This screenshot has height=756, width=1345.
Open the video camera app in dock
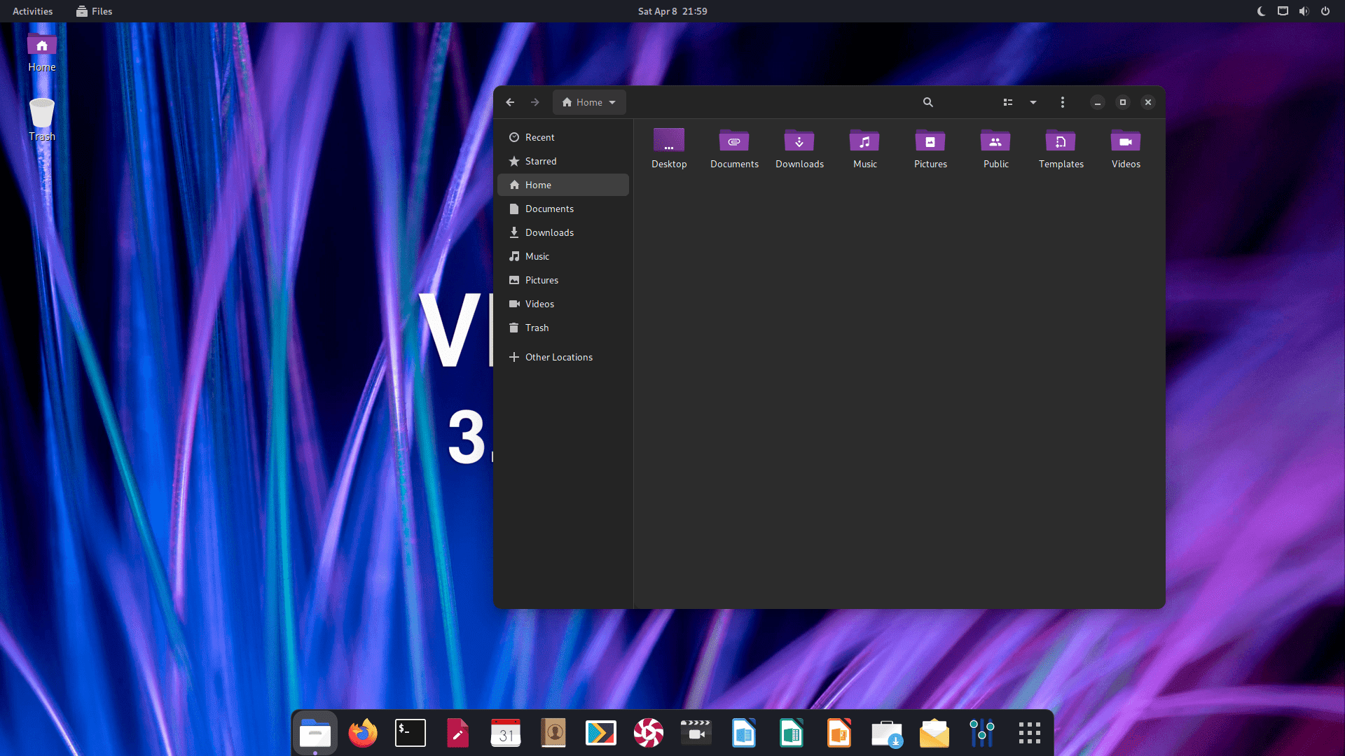(696, 733)
